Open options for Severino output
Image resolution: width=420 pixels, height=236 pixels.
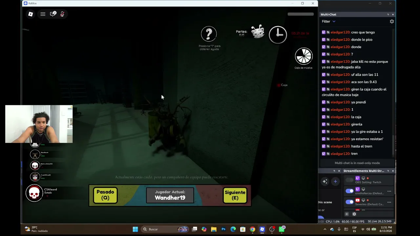point(389,202)
